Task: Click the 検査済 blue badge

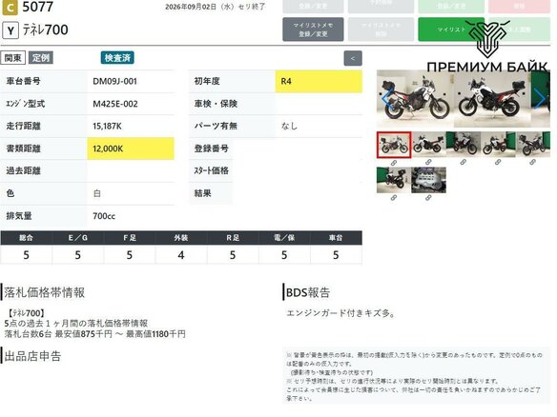Action: (117, 58)
